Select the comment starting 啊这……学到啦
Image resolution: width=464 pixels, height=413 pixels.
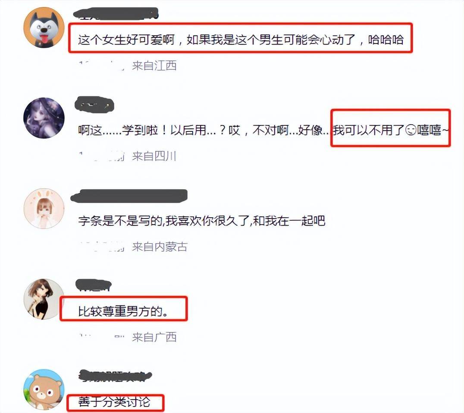coord(263,130)
